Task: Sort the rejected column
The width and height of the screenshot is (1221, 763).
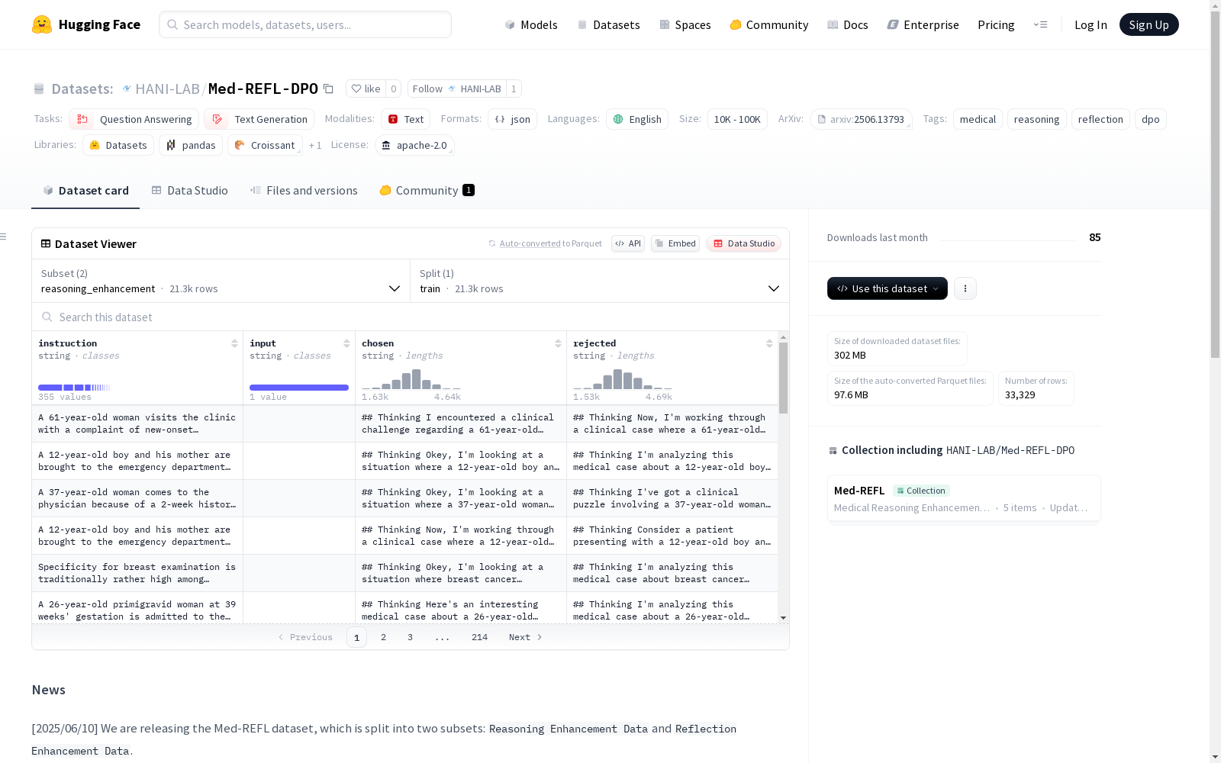Action: (x=769, y=343)
